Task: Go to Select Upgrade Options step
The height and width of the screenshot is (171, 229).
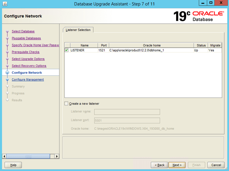Action: click(28, 59)
